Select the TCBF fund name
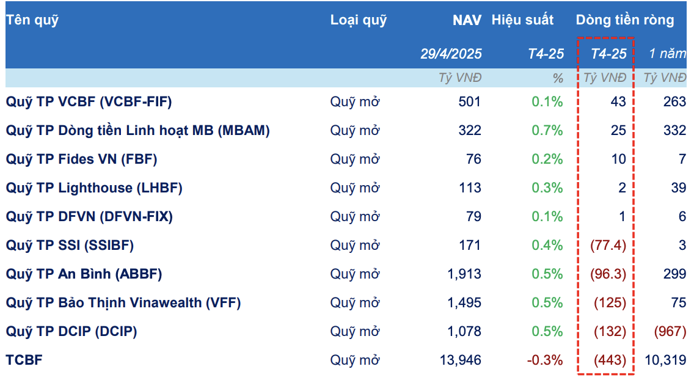Image resolution: width=694 pixels, height=391 pixels. (x=24, y=360)
